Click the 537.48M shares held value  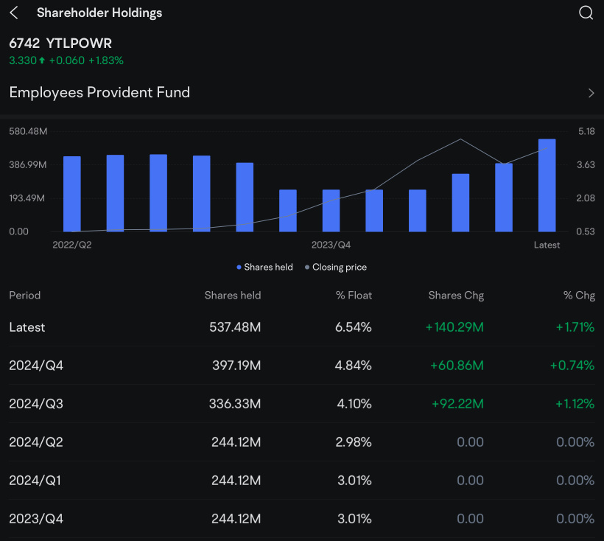[235, 327]
